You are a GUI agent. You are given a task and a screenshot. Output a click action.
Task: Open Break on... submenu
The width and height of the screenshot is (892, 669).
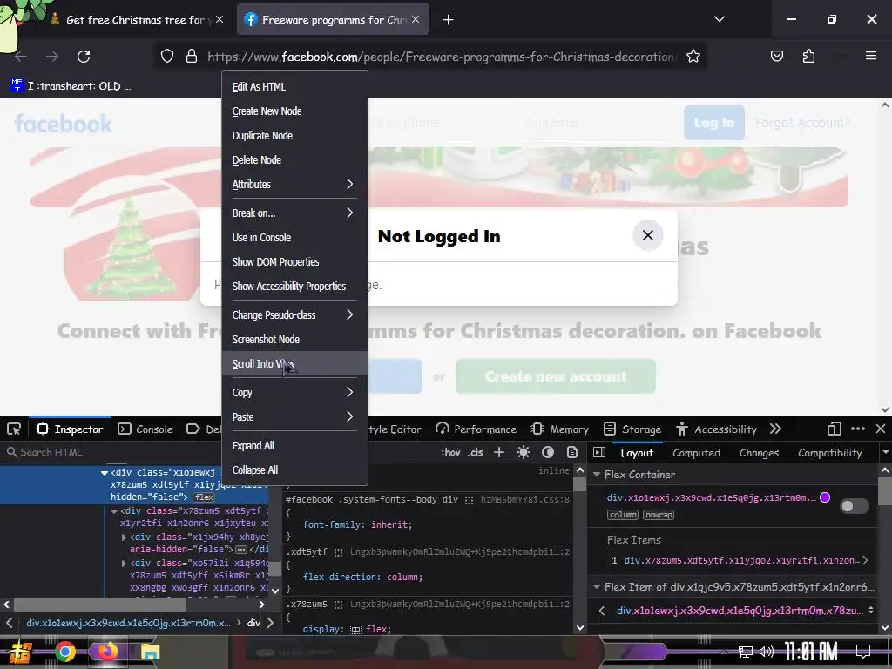(x=294, y=213)
